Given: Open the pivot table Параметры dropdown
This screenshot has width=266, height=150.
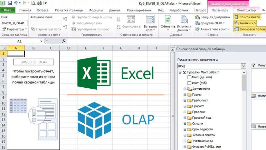Looking at the screenshot, I should 15,29.
